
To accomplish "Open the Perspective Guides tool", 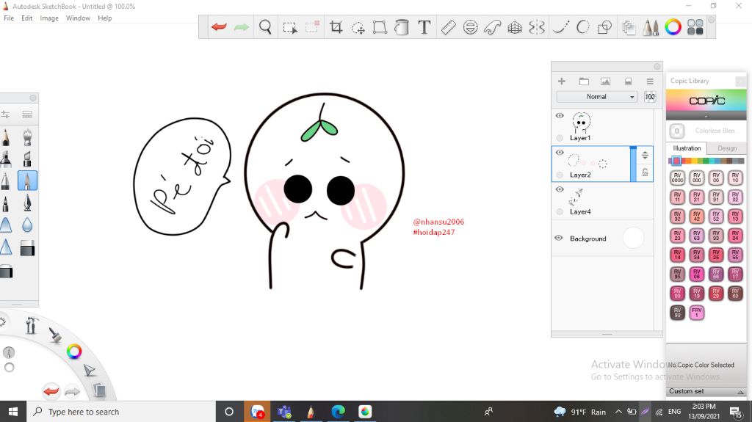I will point(515,27).
